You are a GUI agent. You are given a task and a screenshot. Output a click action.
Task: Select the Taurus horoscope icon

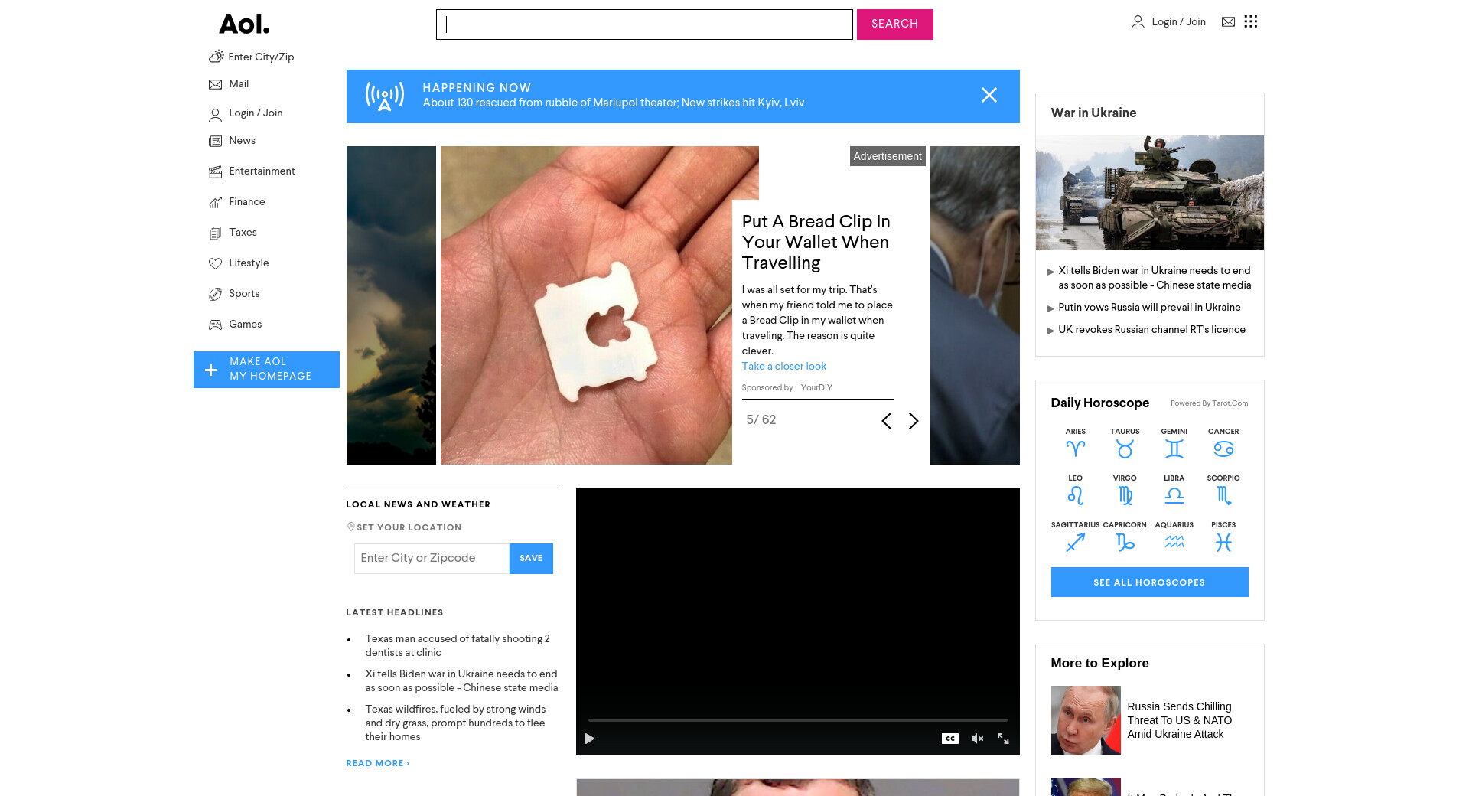[1125, 449]
